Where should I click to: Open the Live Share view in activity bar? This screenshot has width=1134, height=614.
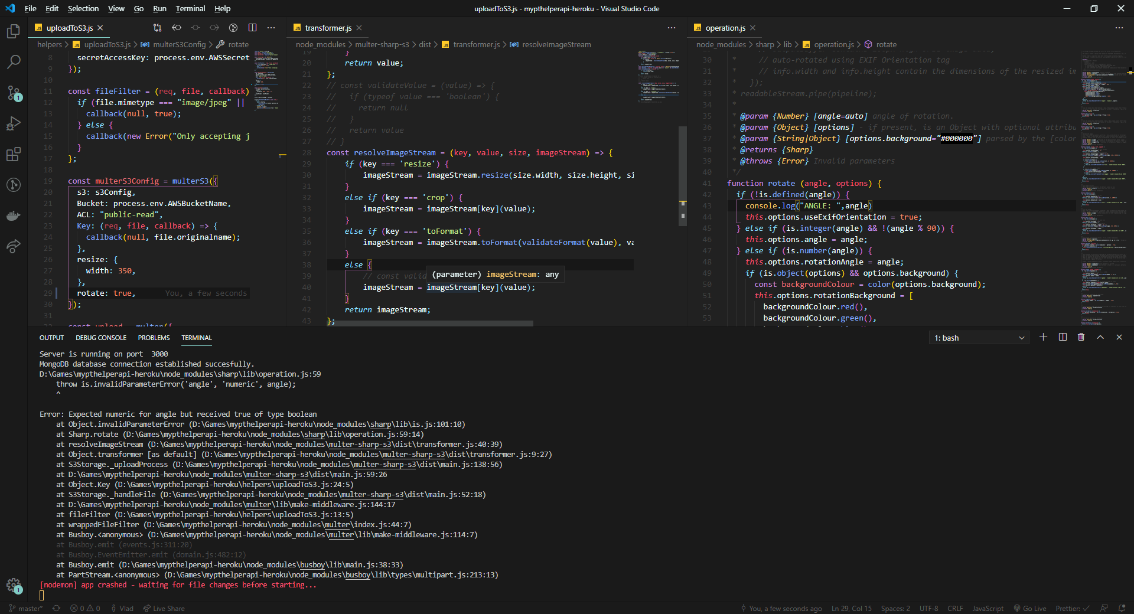[x=14, y=246]
